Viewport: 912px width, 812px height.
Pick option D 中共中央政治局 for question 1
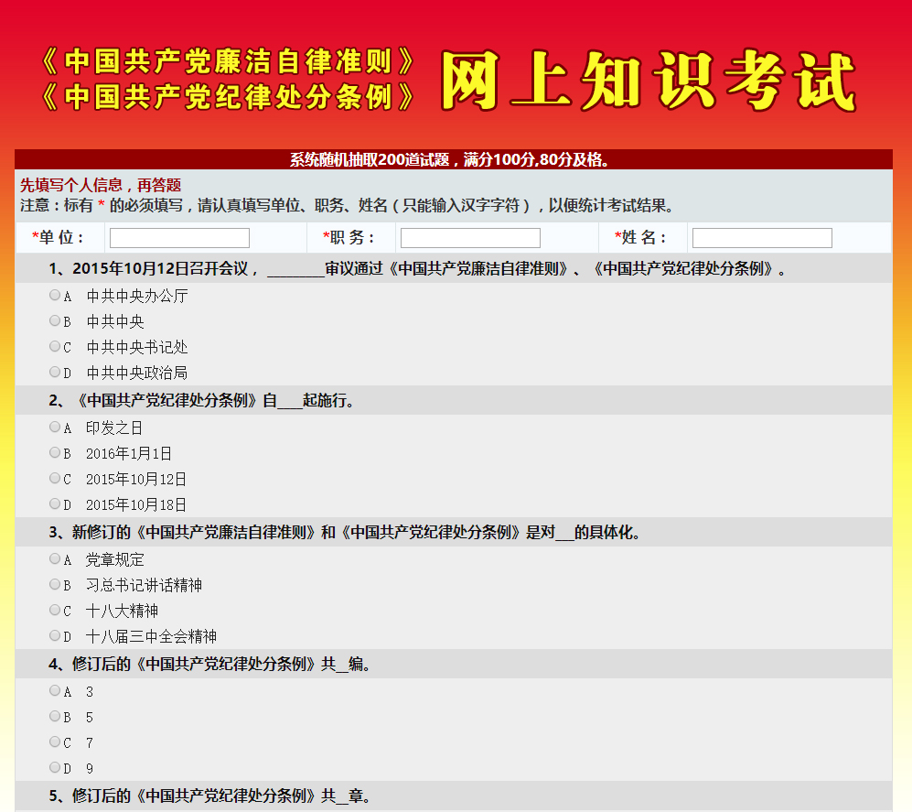(x=55, y=373)
